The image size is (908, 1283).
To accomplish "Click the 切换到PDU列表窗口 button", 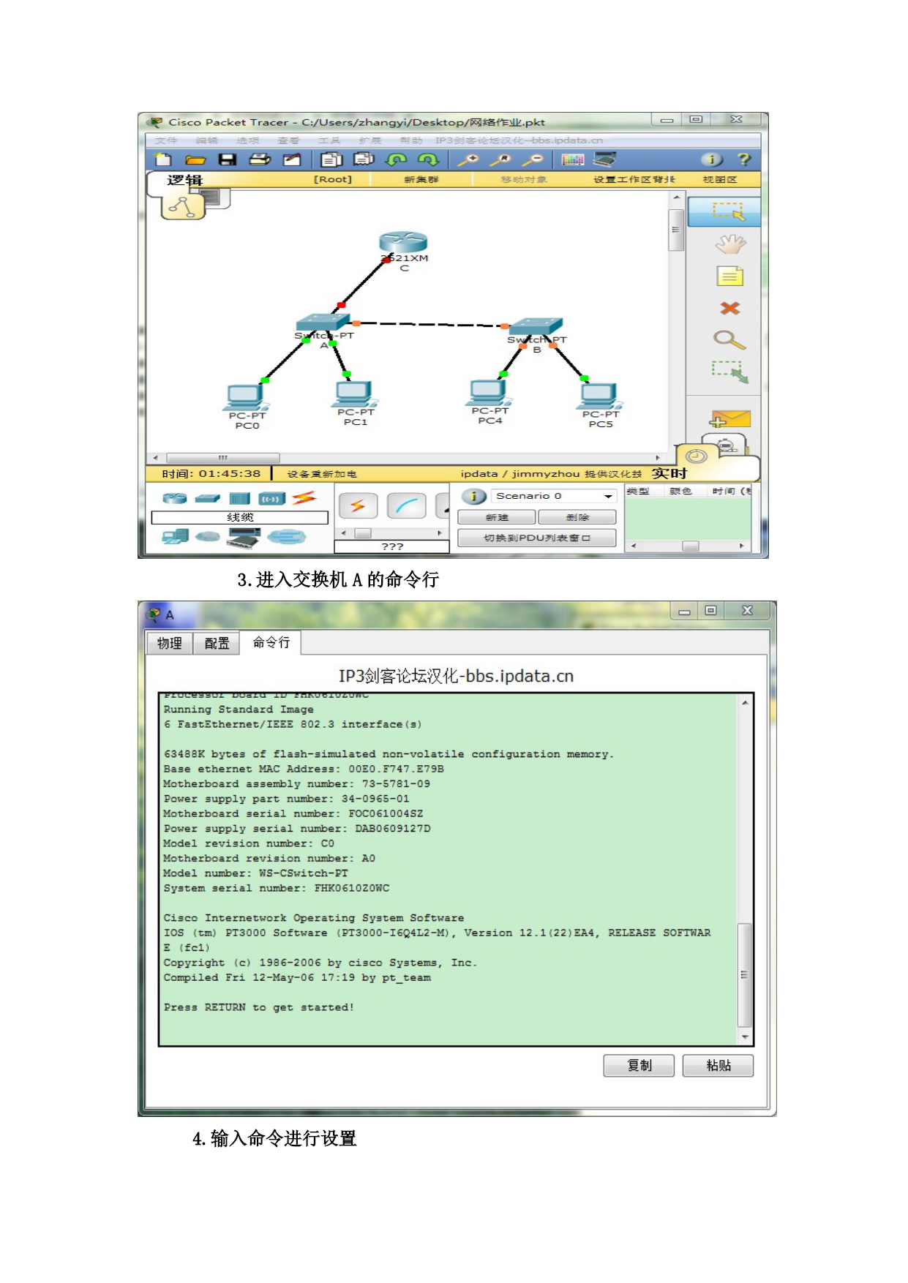I will coord(537,538).
